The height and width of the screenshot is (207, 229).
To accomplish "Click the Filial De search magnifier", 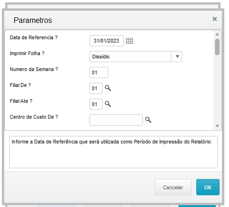I will 108,88.
